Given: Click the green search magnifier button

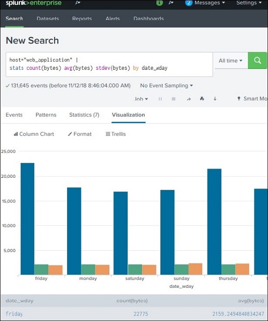Looking at the screenshot, I should pyautogui.click(x=257, y=60).
